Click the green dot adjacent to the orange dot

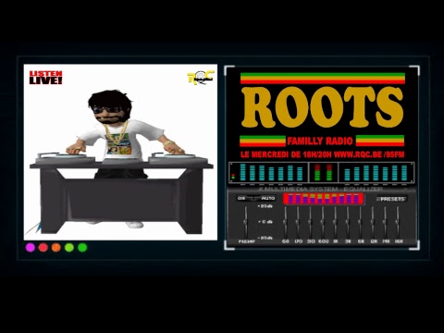[69, 248]
